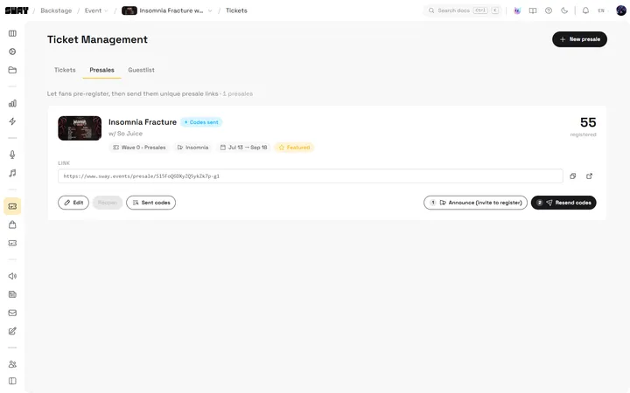Switch to the Tickets tab
This screenshot has width=630, height=393.
(x=65, y=70)
